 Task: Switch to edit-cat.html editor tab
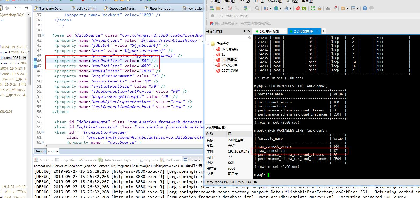pos(84,9)
